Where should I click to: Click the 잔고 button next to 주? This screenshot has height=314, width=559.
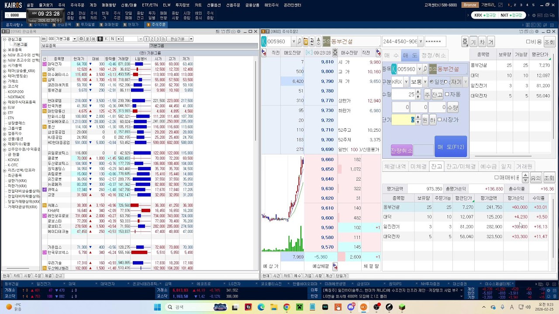click(x=437, y=94)
